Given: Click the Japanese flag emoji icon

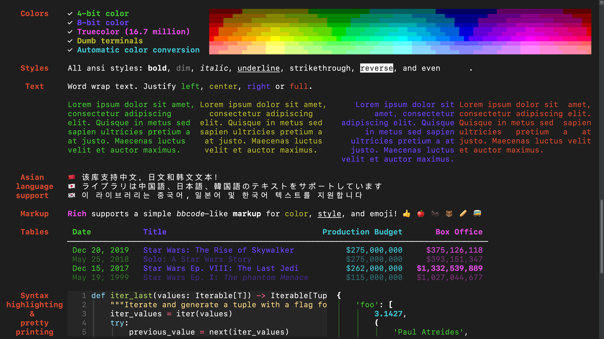Looking at the screenshot, I should coord(71,186).
